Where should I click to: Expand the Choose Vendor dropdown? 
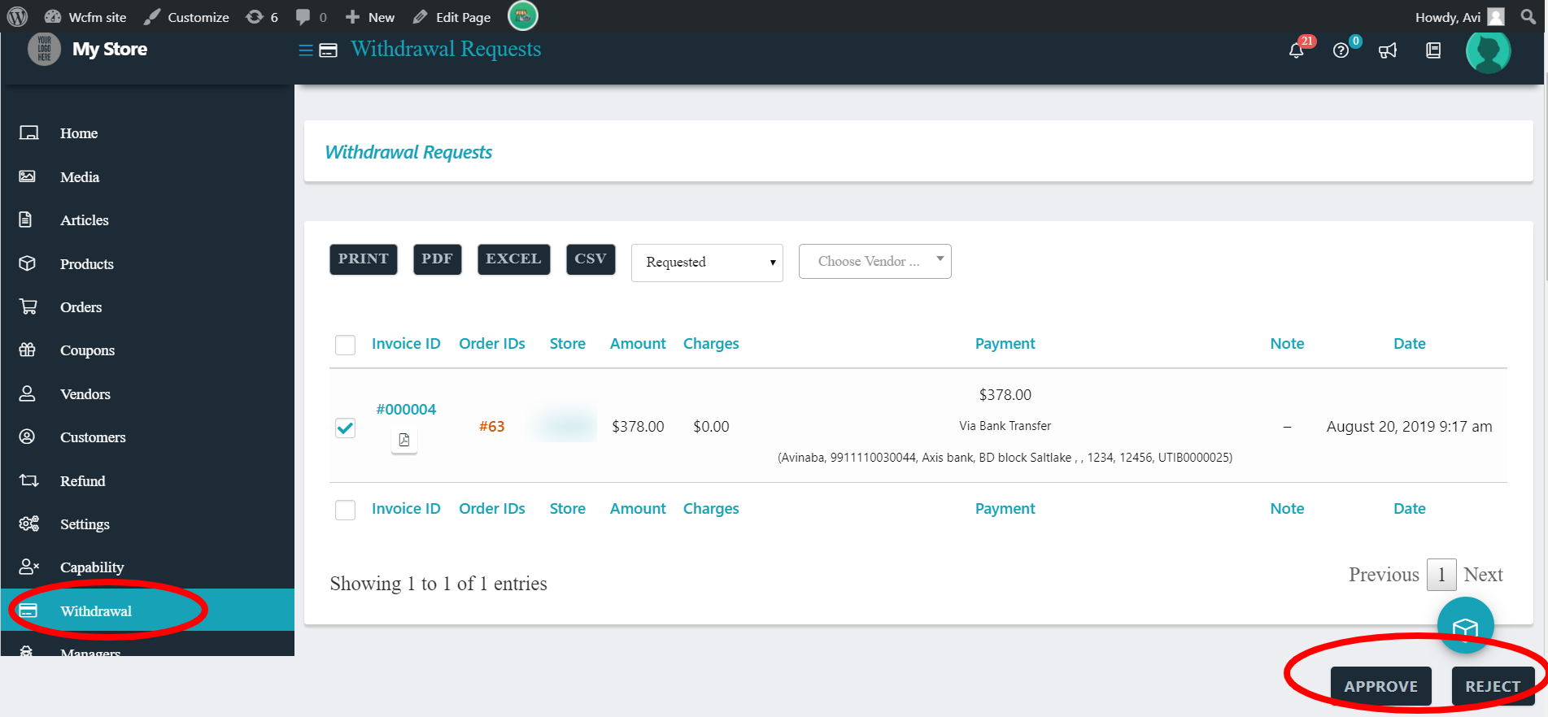click(874, 261)
